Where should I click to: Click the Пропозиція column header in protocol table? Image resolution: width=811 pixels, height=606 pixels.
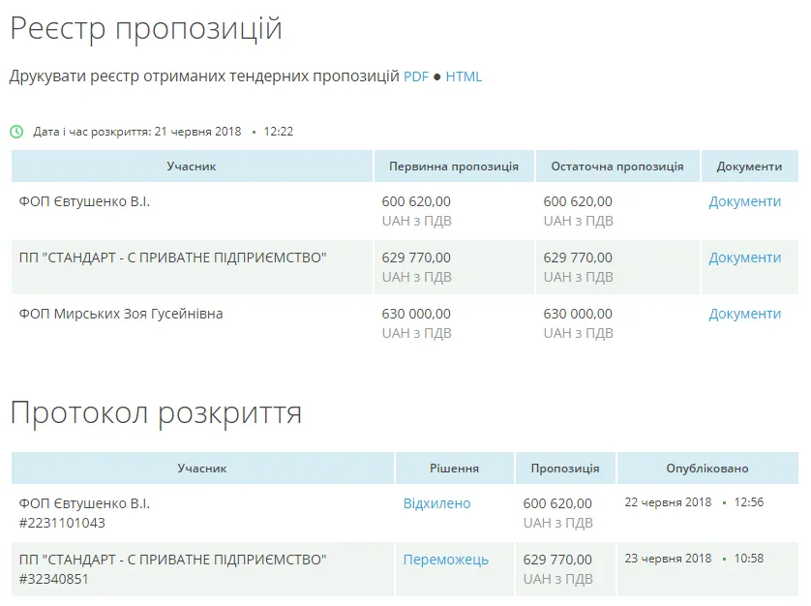pyautogui.click(x=565, y=469)
